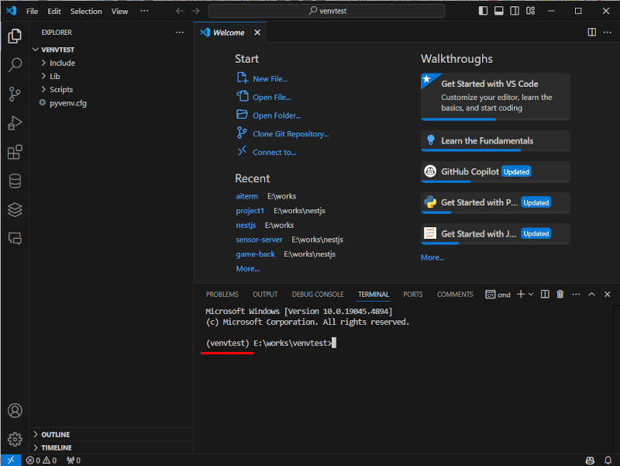
Task: Click the venvtest command center search box
Action: 326,11
